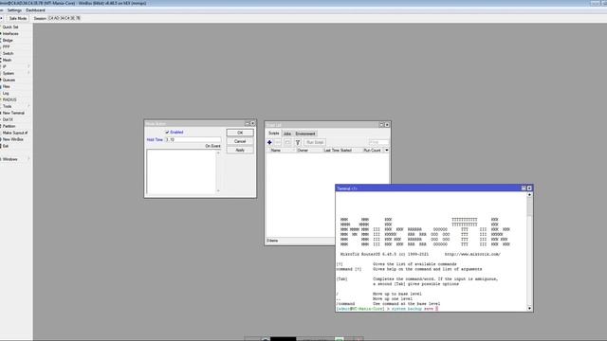Screen dimensions: 607x341
Task: Toggle the Enabled checkbox
Action: (x=167, y=133)
